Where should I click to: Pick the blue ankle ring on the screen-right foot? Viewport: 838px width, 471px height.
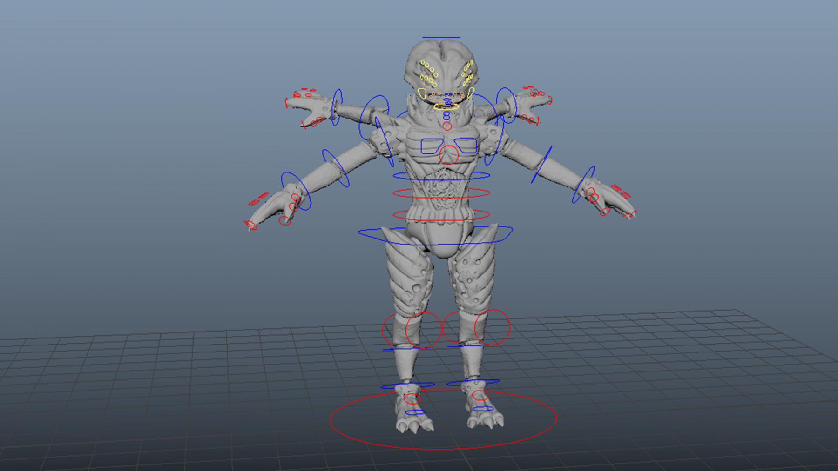point(473,383)
